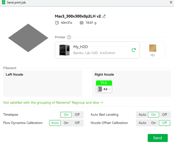
Task: Click the pencil icon to rename job
Action: tap(104, 16)
